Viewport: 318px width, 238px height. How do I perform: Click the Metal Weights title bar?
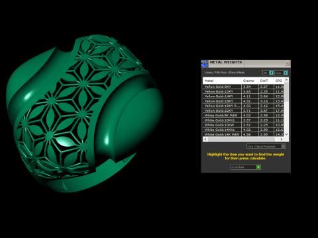pos(246,63)
